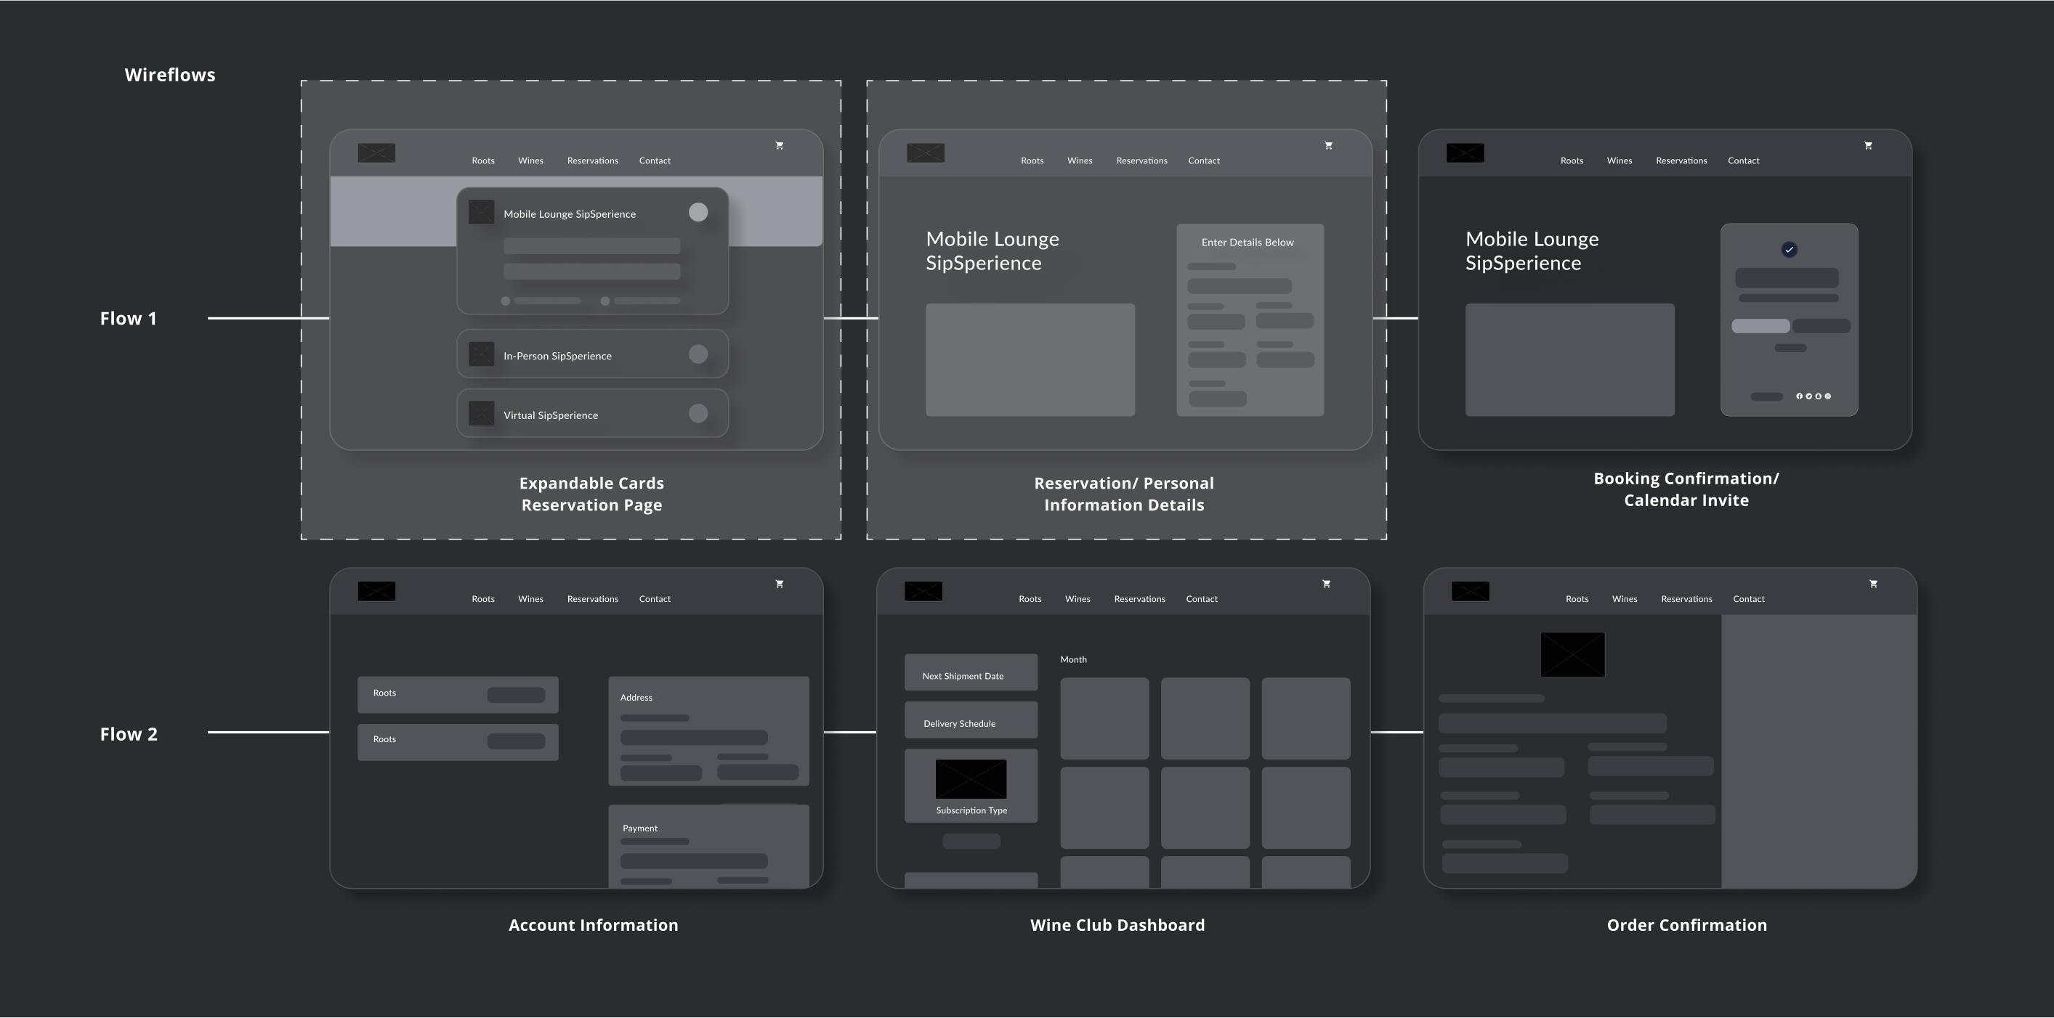Click the checkmark icon on calendar invite card
Screen dimensions: 2054x1018
pyautogui.click(x=1790, y=248)
